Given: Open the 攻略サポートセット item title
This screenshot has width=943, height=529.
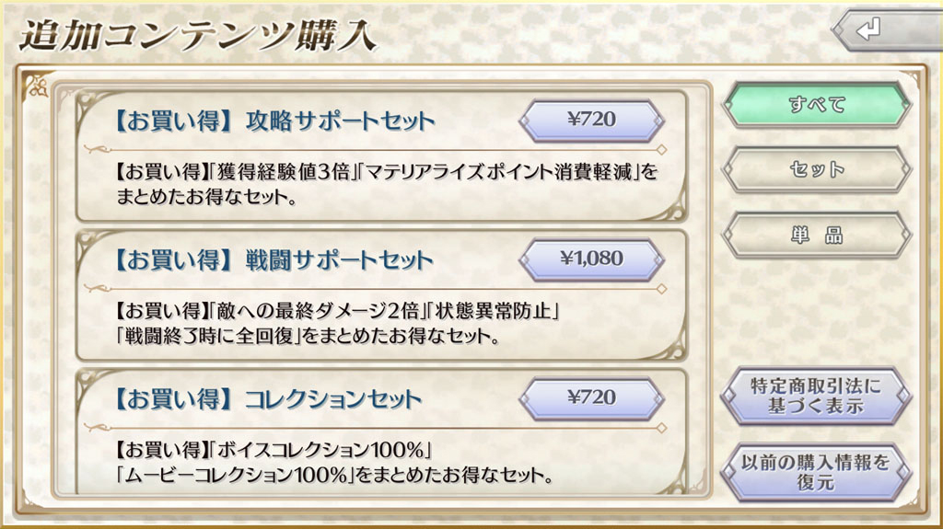Looking at the screenshot, I should click(x=274, y=121).
